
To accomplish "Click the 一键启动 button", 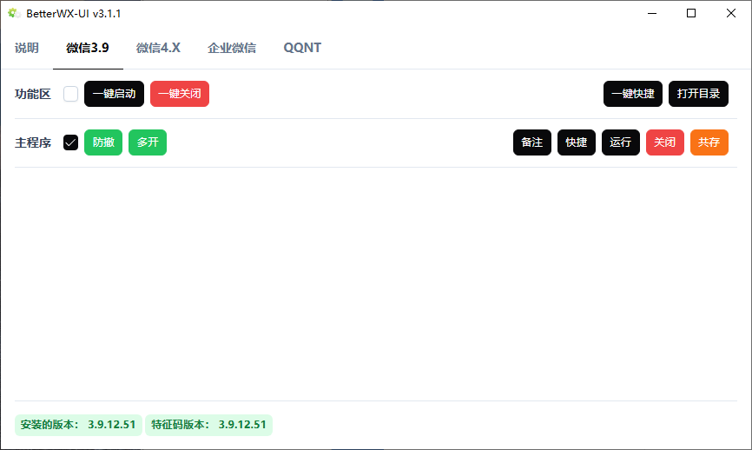I will tap(114, 94).
